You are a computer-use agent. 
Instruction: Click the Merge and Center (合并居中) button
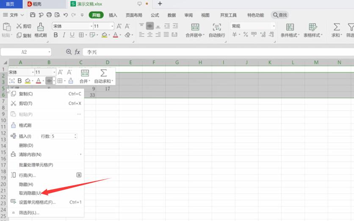195,30
